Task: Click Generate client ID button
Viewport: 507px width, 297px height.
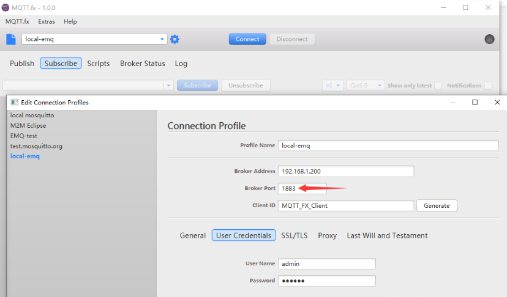Action: click(x=437, y=206)
